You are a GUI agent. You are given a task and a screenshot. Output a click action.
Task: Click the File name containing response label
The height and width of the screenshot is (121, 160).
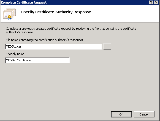(x=44, y=40)
